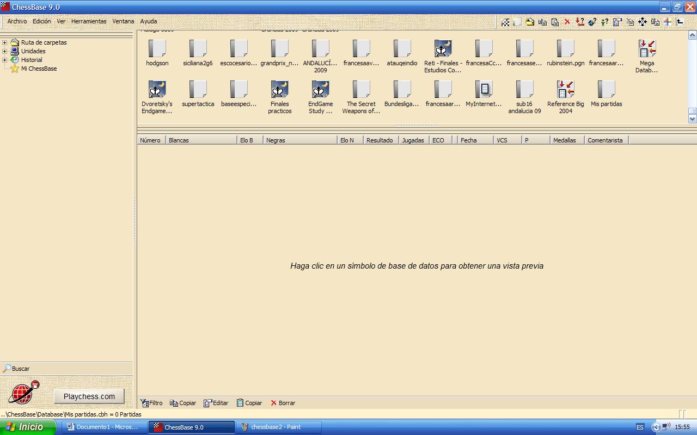Image resolution: width=697 pixels, height=435 pixels.
Task: Open the Ver menu
Action: [61, 21]
